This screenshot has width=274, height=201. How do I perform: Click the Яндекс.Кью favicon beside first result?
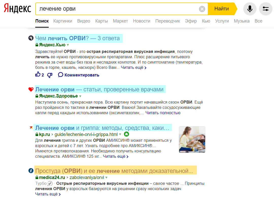coord(31,38)
